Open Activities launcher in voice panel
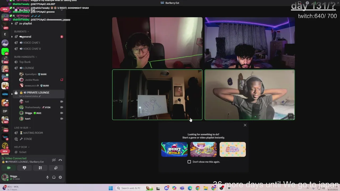The image size is (340, 191). click(x=40, y=168)
